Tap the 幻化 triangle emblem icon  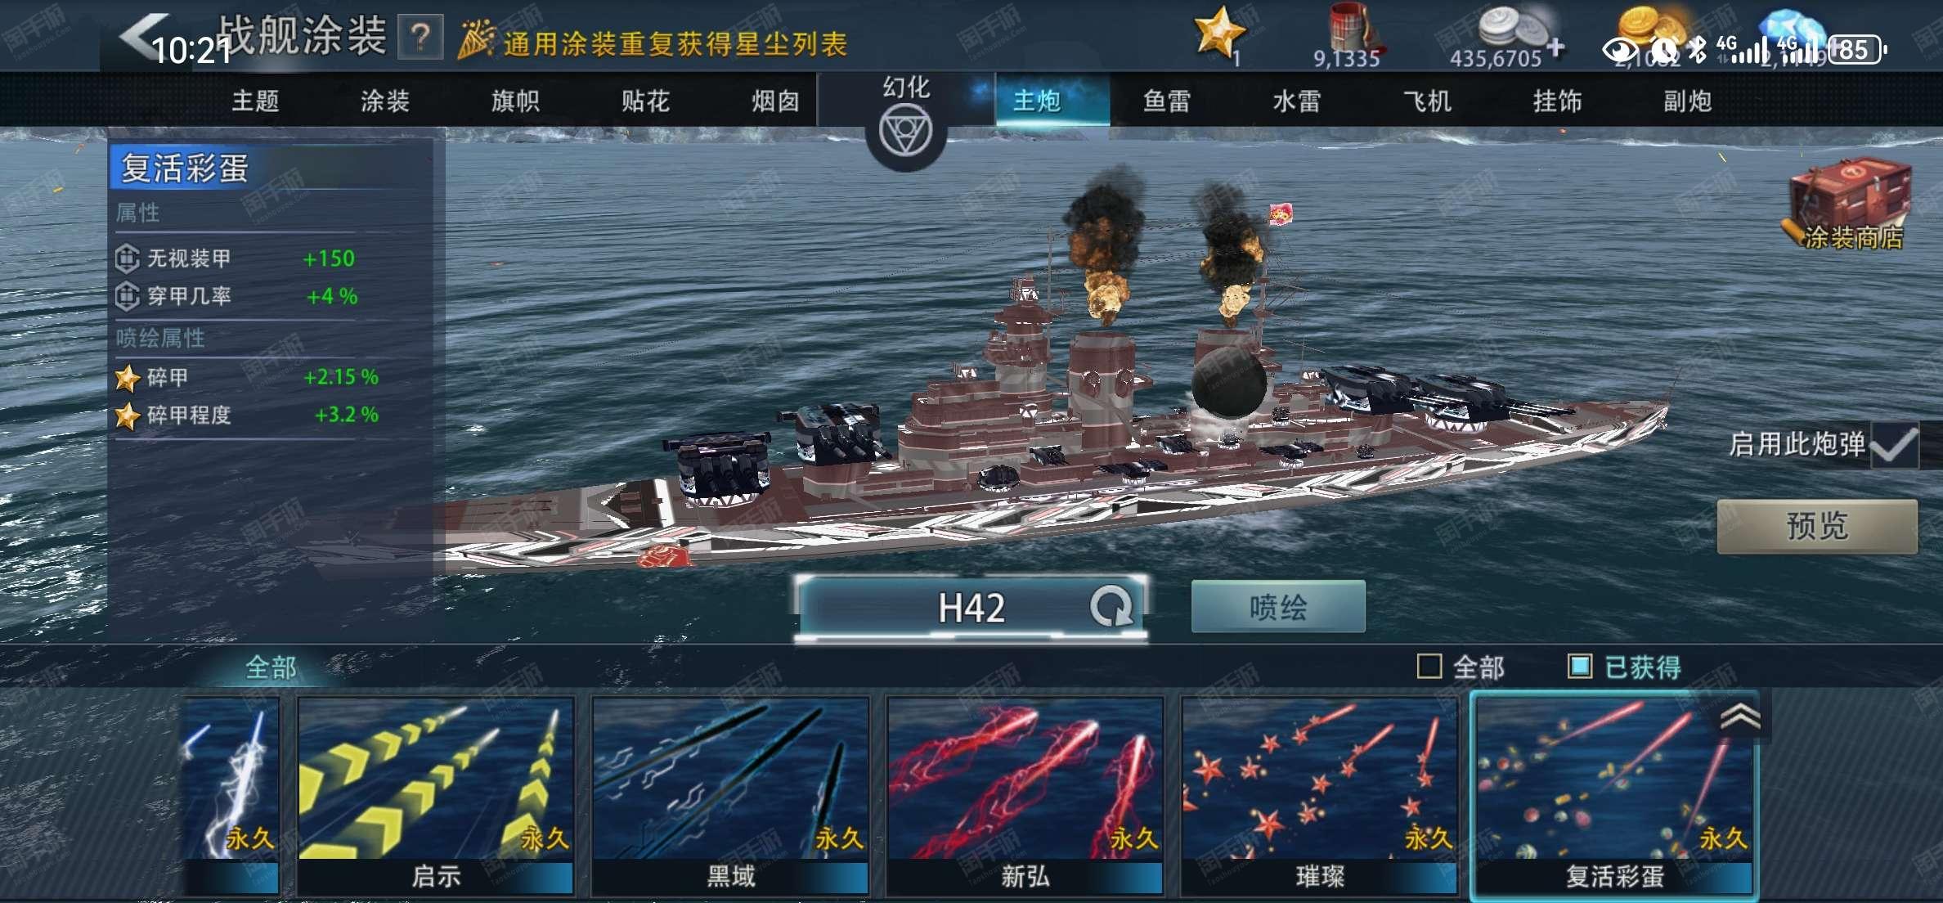905,133
